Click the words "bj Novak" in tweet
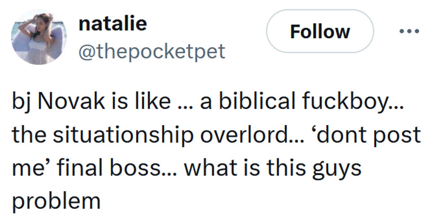This screenshot has height=223, width=432. point(58,102)
